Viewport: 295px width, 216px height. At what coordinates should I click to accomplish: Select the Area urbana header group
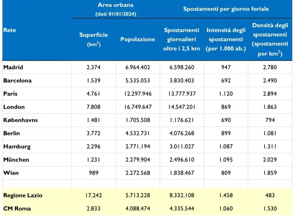click(x=116, y=9)
